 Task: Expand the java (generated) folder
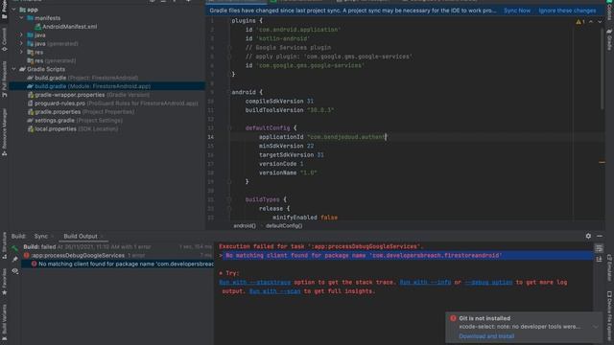coord(22,44)
